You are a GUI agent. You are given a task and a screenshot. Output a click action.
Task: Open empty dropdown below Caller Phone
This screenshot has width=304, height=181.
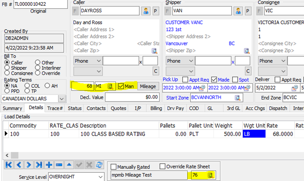tap(88, 71)
